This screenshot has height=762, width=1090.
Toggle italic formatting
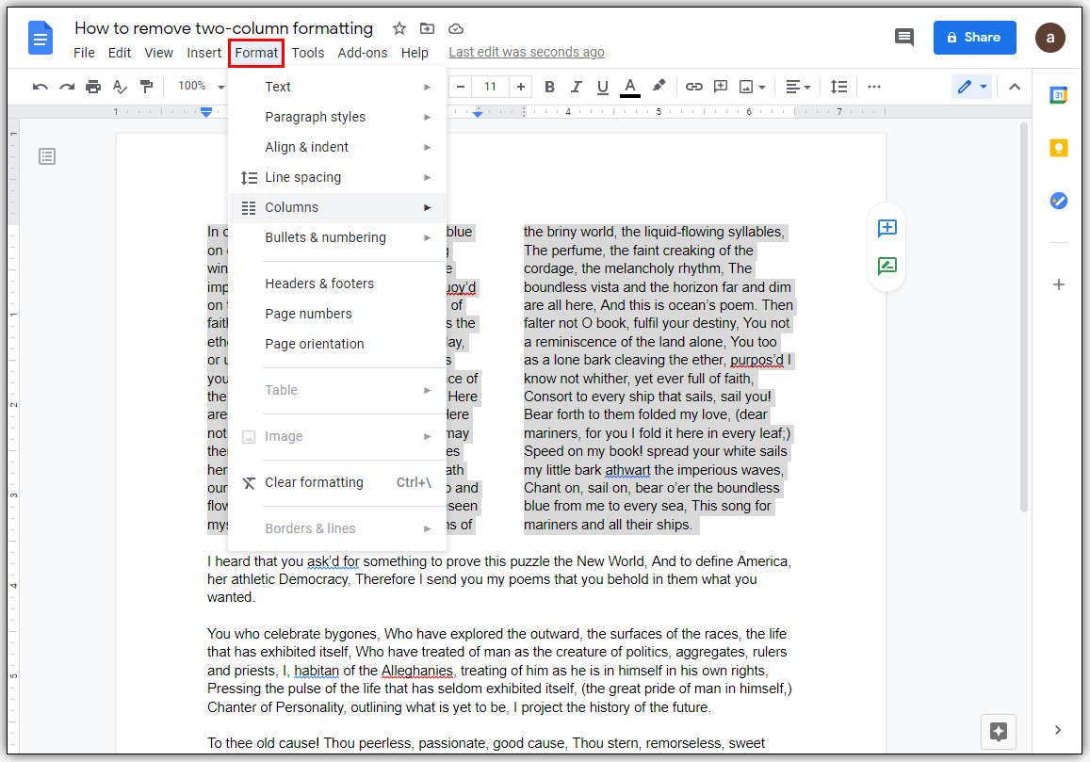576,87
